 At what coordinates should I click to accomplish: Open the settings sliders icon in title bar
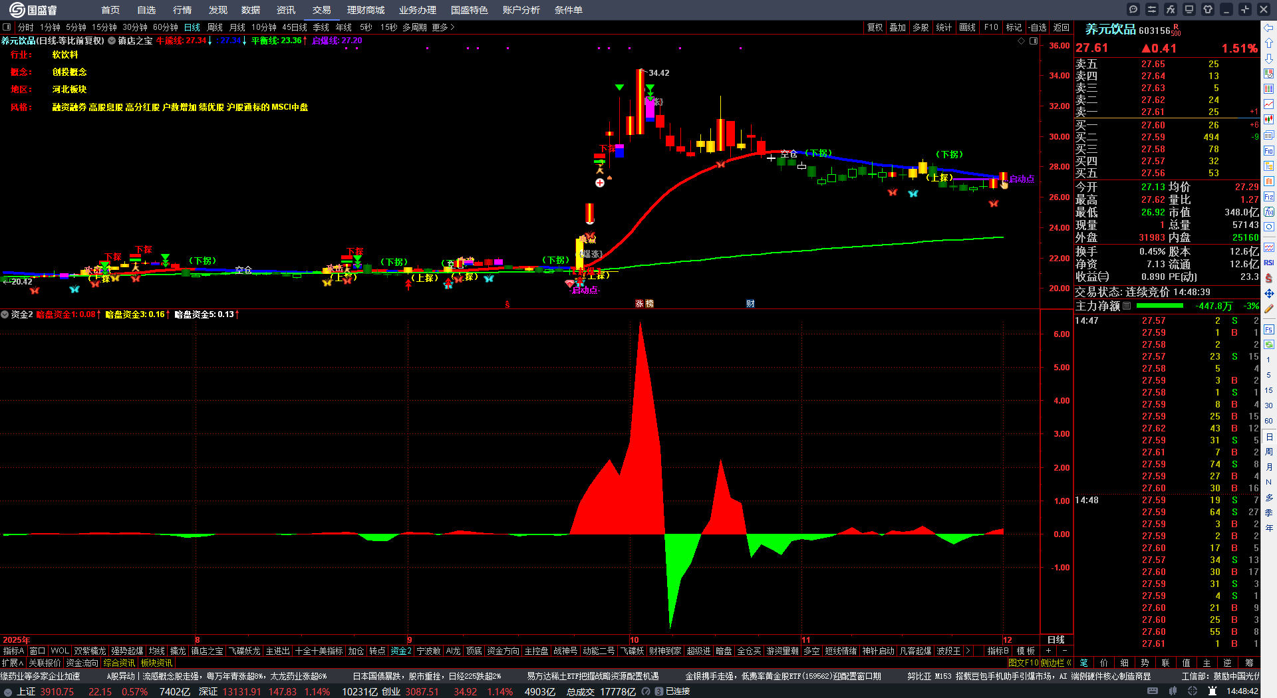(x=1152, y=9)
